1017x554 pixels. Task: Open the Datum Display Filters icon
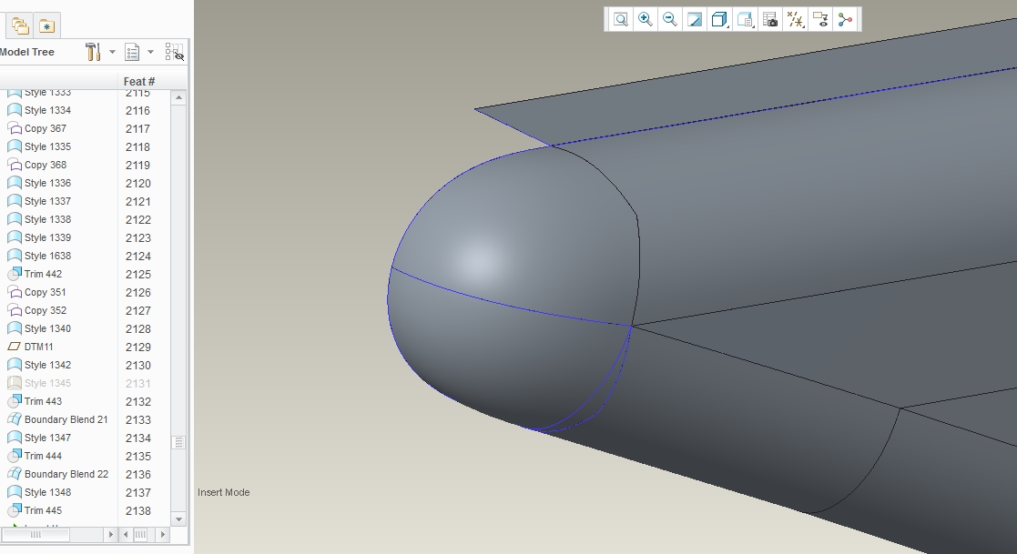pos(795,19)
